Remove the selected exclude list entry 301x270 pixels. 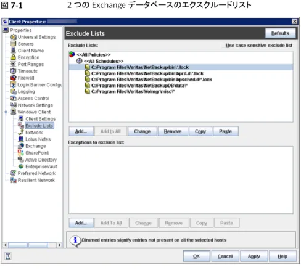click(173, 131)
